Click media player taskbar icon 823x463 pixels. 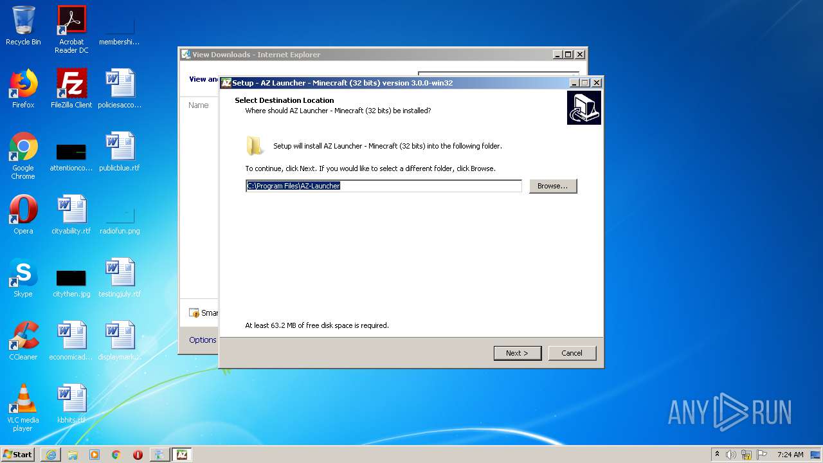tap(95, 455)
